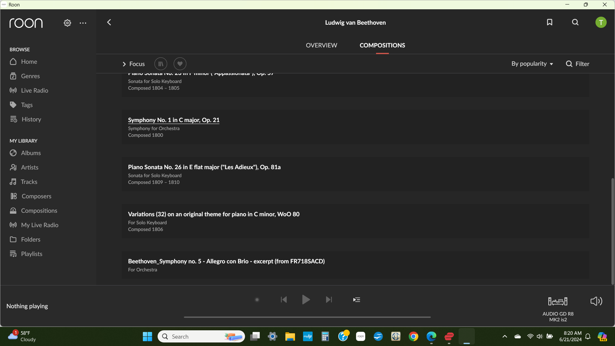
Task: Open Symphony No. 1 in C major
Action: pos(174,120)
